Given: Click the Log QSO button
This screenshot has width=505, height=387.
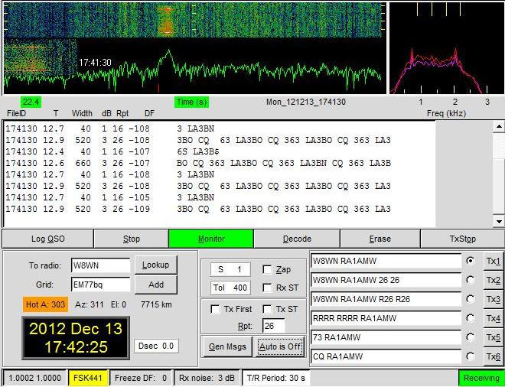Looking at the screenshot, I should tap(48, 239).
